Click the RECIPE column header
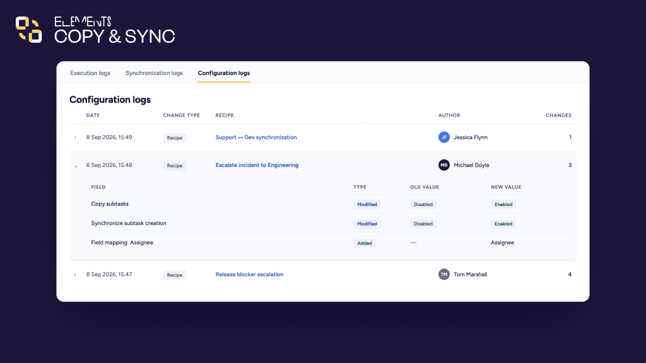This screenshot has height=363, width=646. (225, 115)
